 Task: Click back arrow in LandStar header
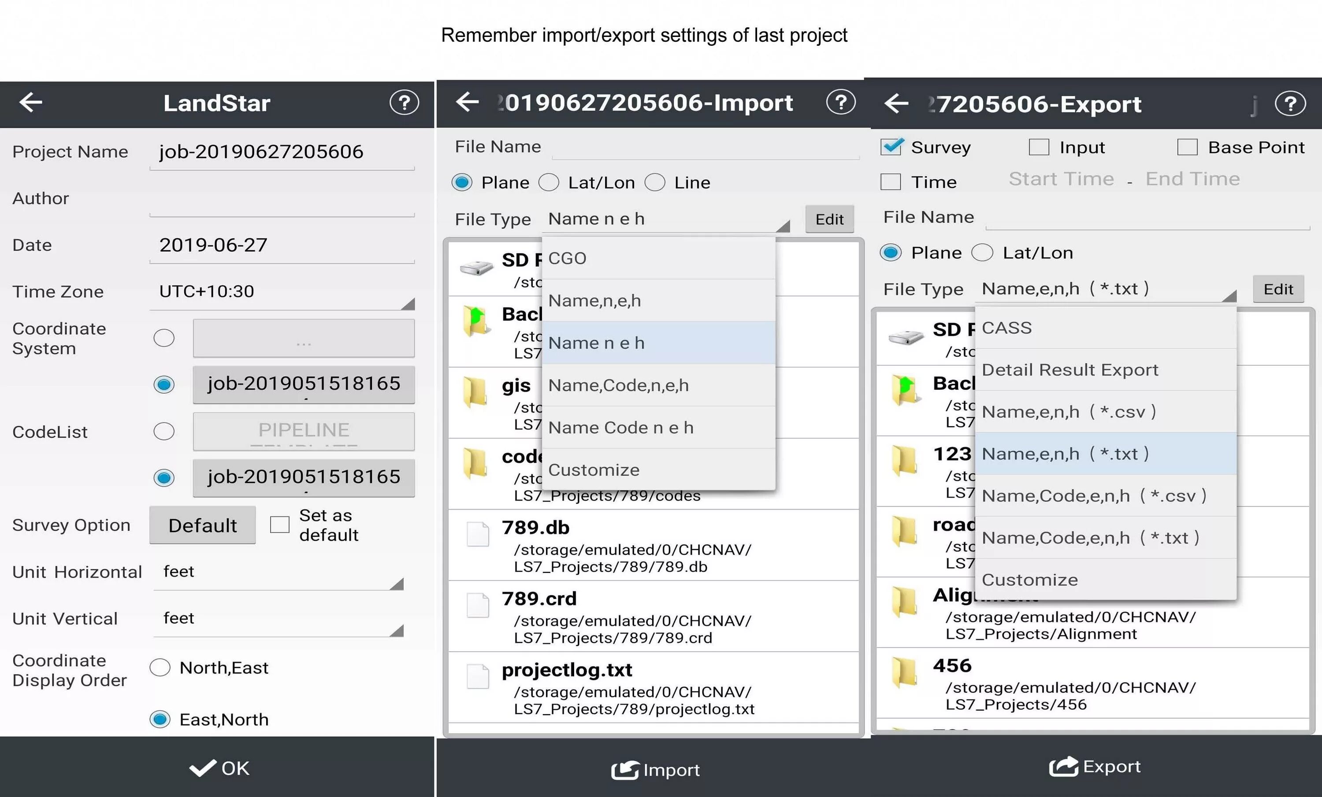30,102
